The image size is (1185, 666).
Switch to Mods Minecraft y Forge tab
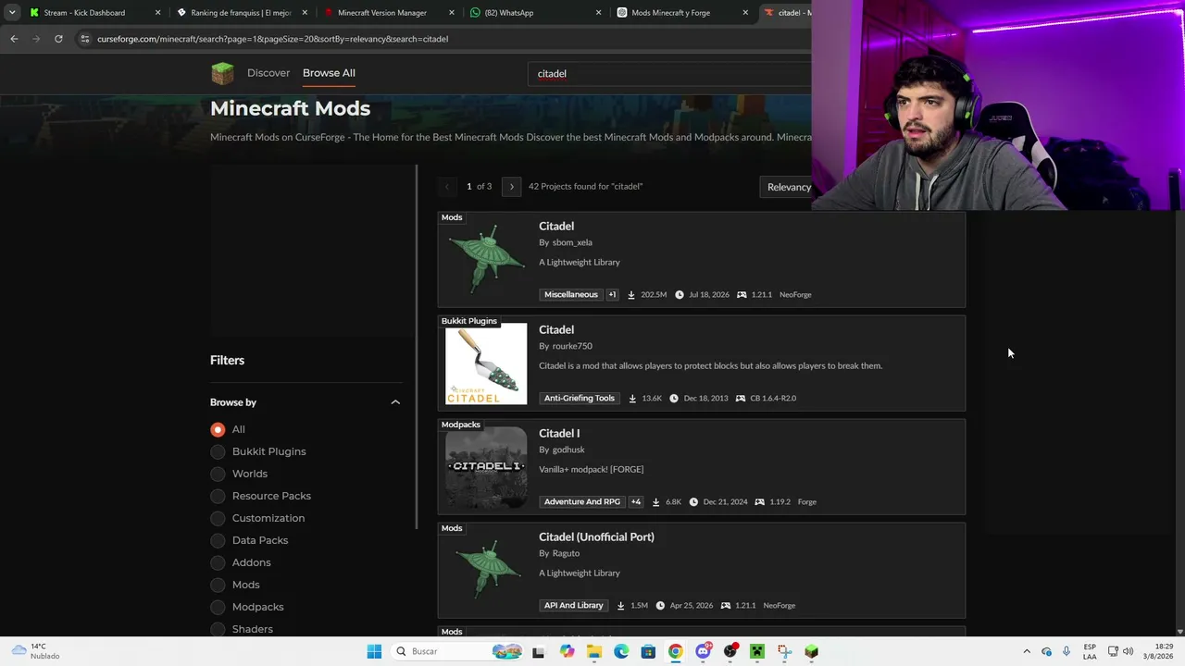pyautogui.click(x=670, y=13)
